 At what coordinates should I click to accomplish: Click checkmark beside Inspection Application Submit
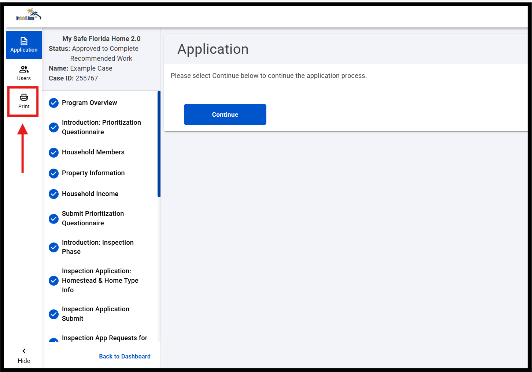(54, 314)
